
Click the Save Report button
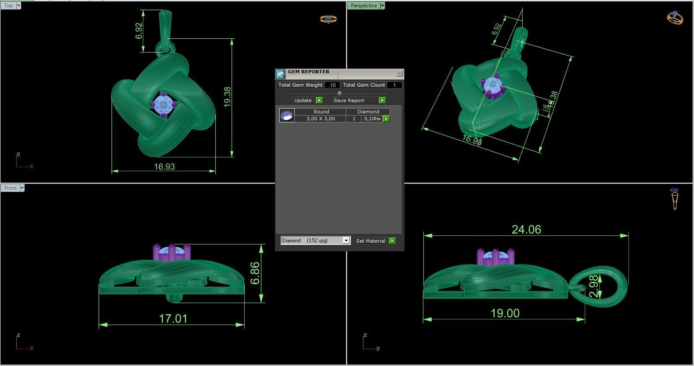click(x=355, y=100)
